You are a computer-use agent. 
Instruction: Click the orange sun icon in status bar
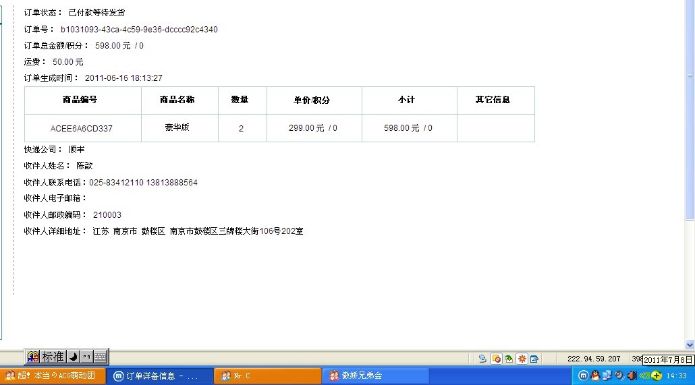(522, 359)
